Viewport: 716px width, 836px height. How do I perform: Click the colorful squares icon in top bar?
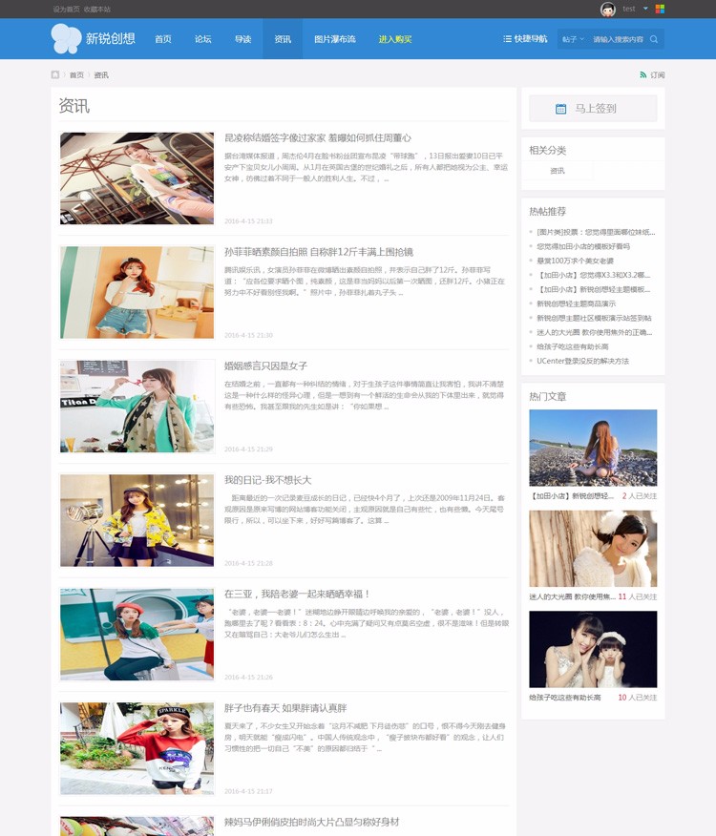660,9
